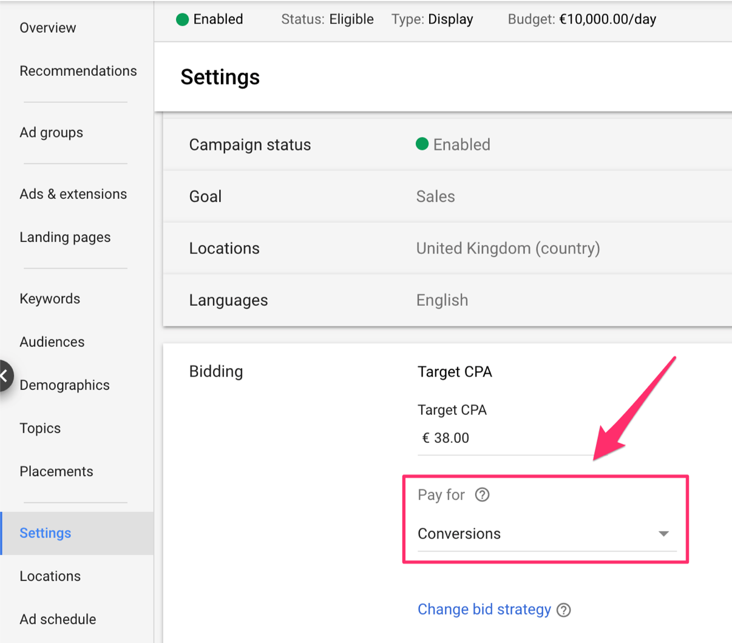Click the United Kingdom (country) value
Image resolution: width=732 pixels, height=643 pixels.
[x=508, y=249]
